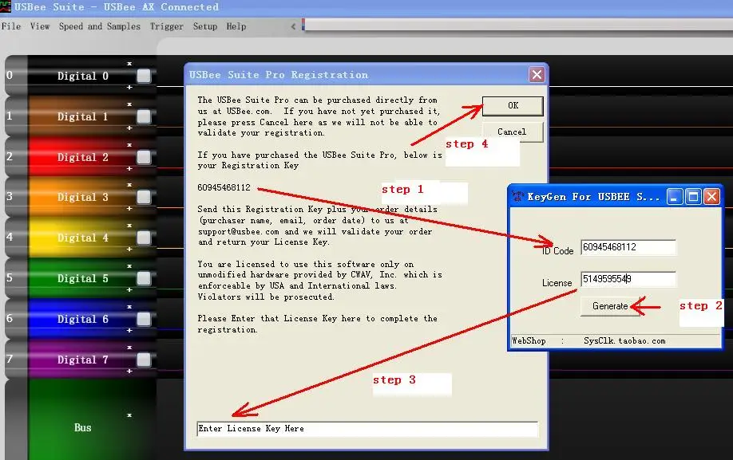This screenshot has width=733, height=460.
Task: Open the Help menu
Action: click(236, 26)
